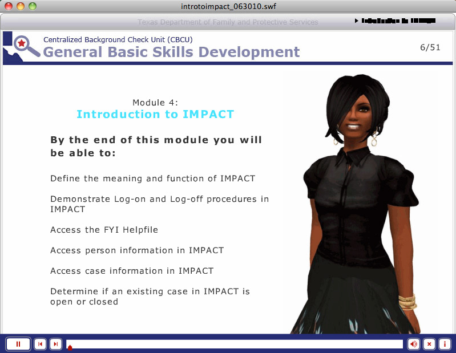Zoom the window with green button
This screenshot has width=456, height=353.
(33, 6)
